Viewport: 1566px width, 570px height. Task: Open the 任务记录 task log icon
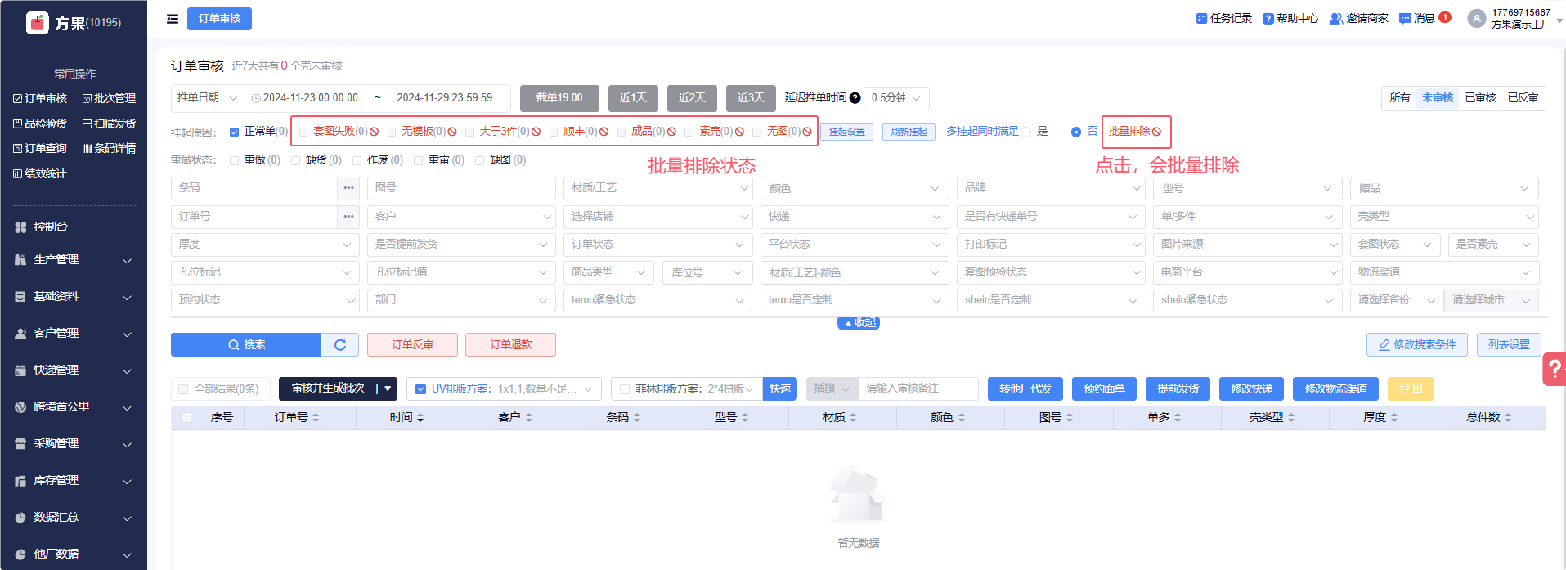tap(1201, 19)
